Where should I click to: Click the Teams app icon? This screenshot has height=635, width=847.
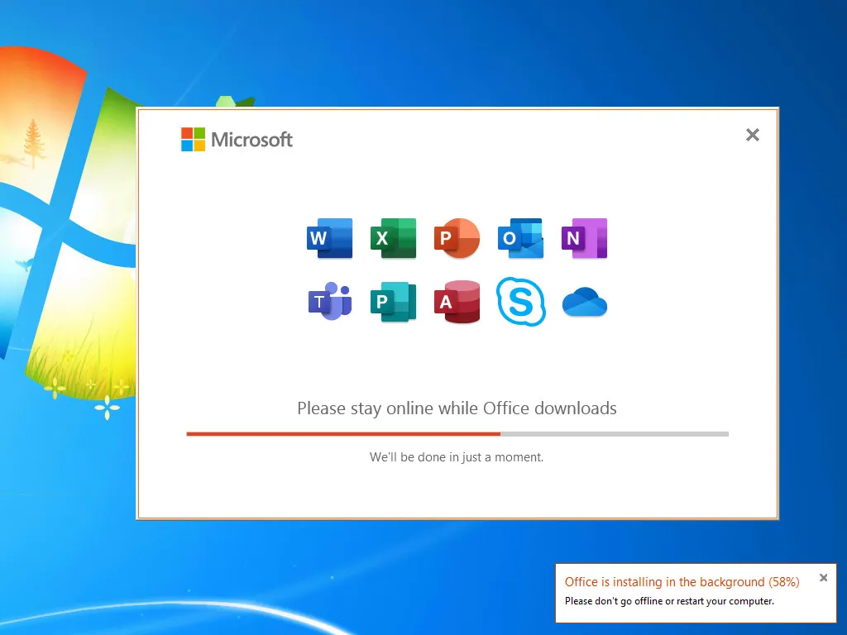click(x=329, y=301)
